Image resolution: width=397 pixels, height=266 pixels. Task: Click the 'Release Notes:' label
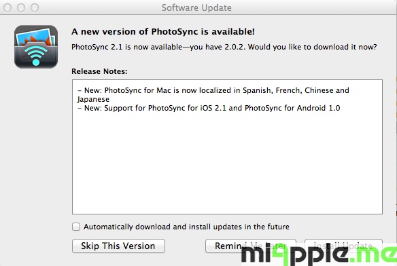99,71
